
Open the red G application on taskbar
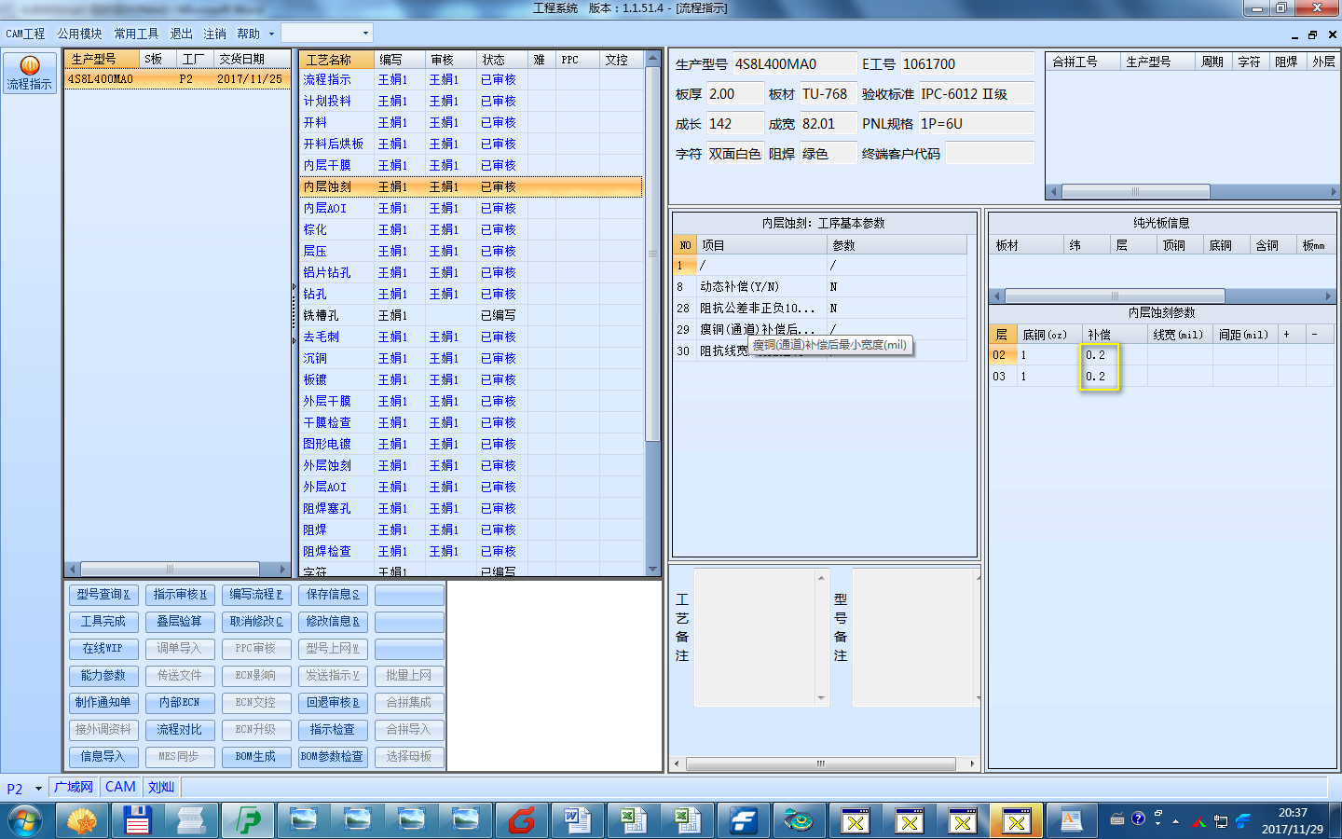pos(522,821)
